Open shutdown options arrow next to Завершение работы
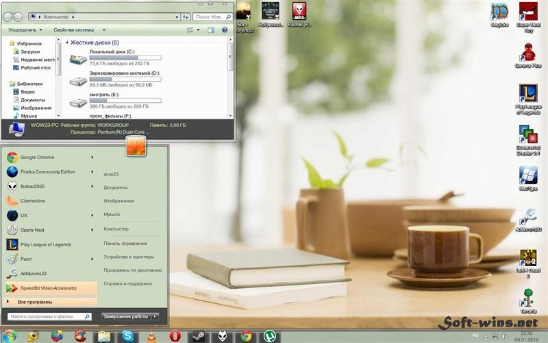The width and height of the screenshot is (548, 343). coord(155,316)
